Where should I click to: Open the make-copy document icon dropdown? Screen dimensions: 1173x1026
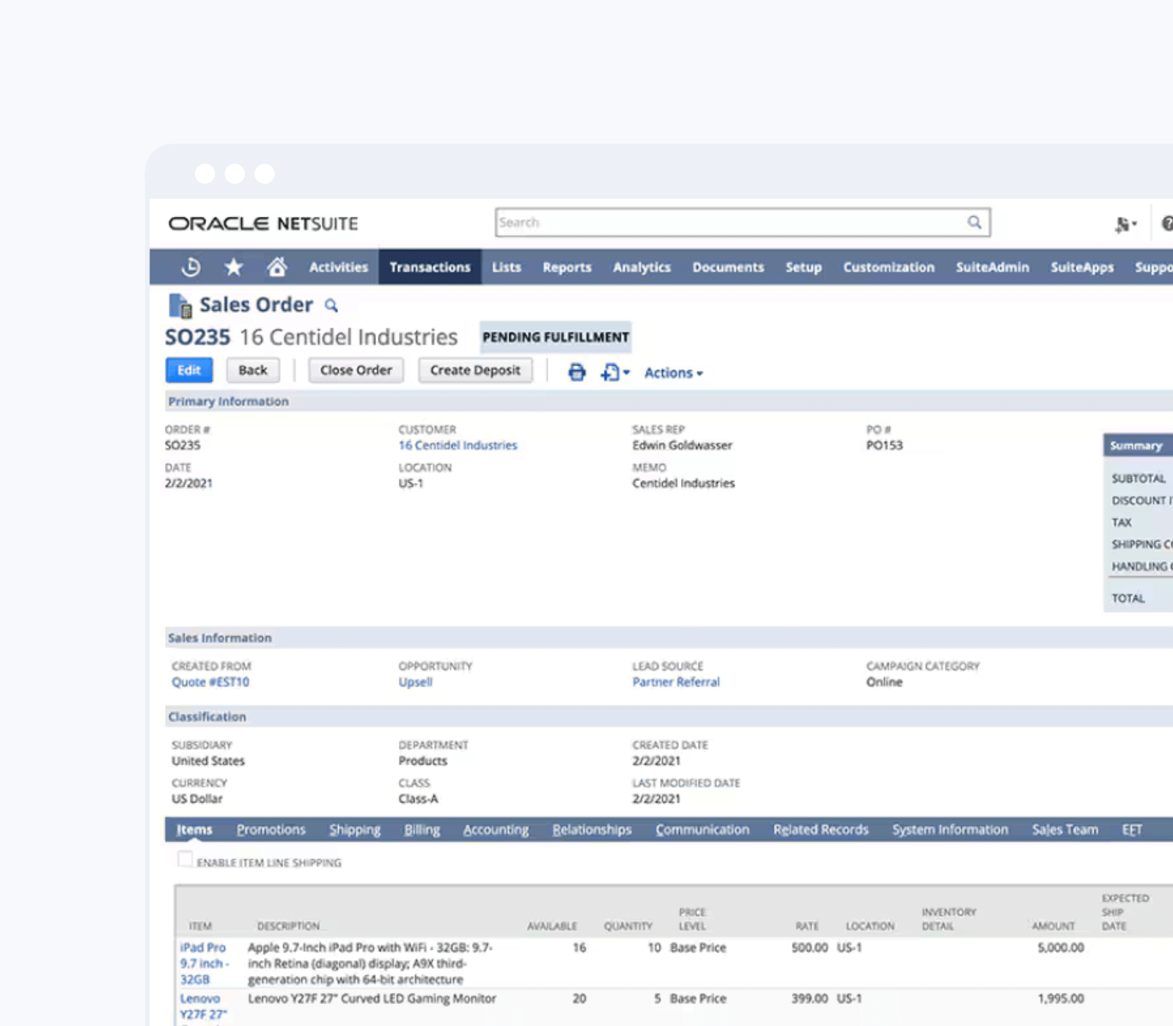click(615, 372)
